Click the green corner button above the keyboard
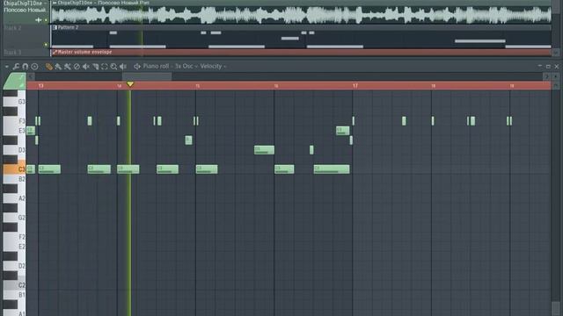Viewport: 563px width, 316px height. (x=14, y=81)
